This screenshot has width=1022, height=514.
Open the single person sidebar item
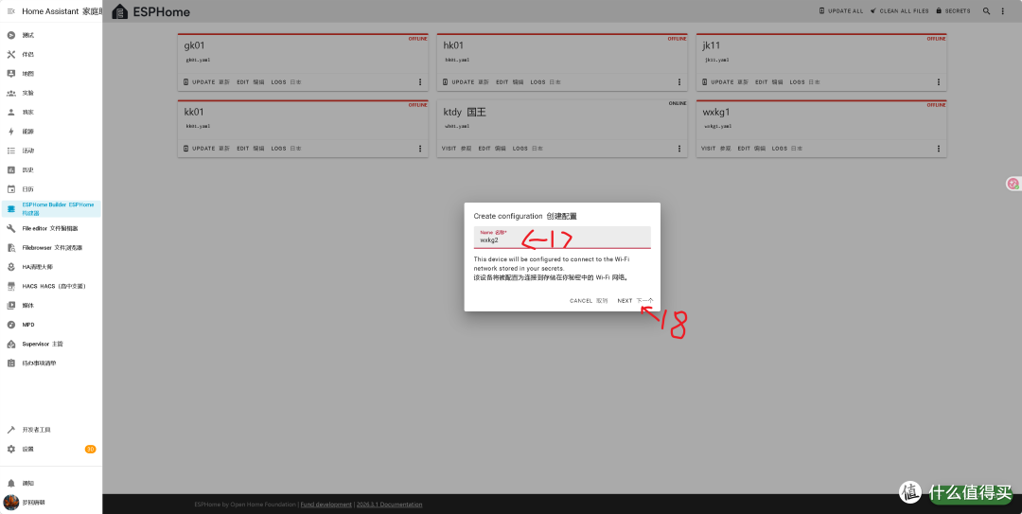click(x=11, y=113)
